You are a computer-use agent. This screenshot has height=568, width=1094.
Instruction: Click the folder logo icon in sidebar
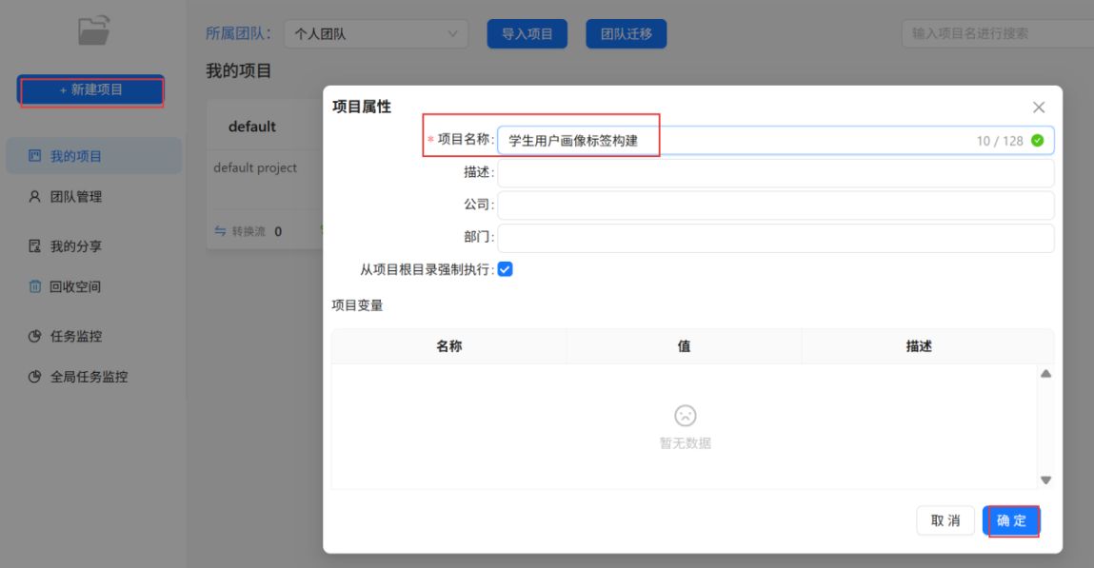(93, 29)
